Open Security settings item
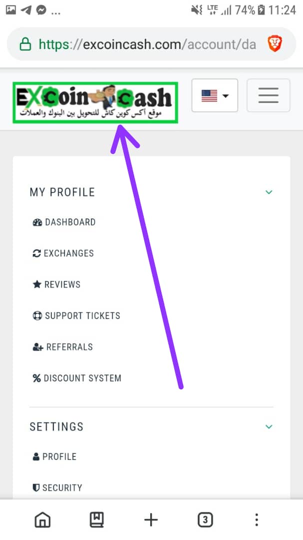303x540 pixels. (57, 488)
